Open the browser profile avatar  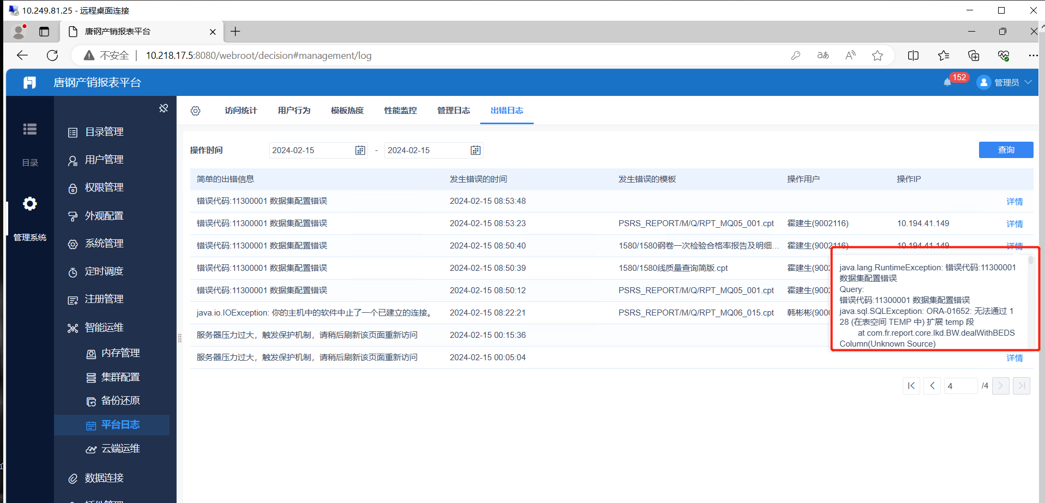click(19, 32)
